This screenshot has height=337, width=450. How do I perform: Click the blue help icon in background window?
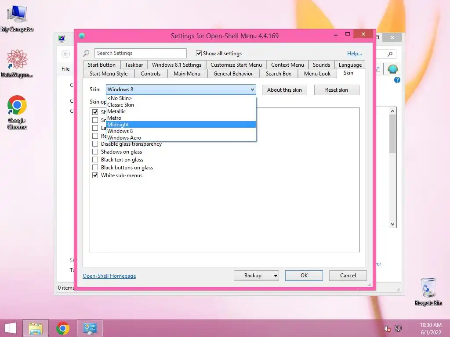pos(397,80)
